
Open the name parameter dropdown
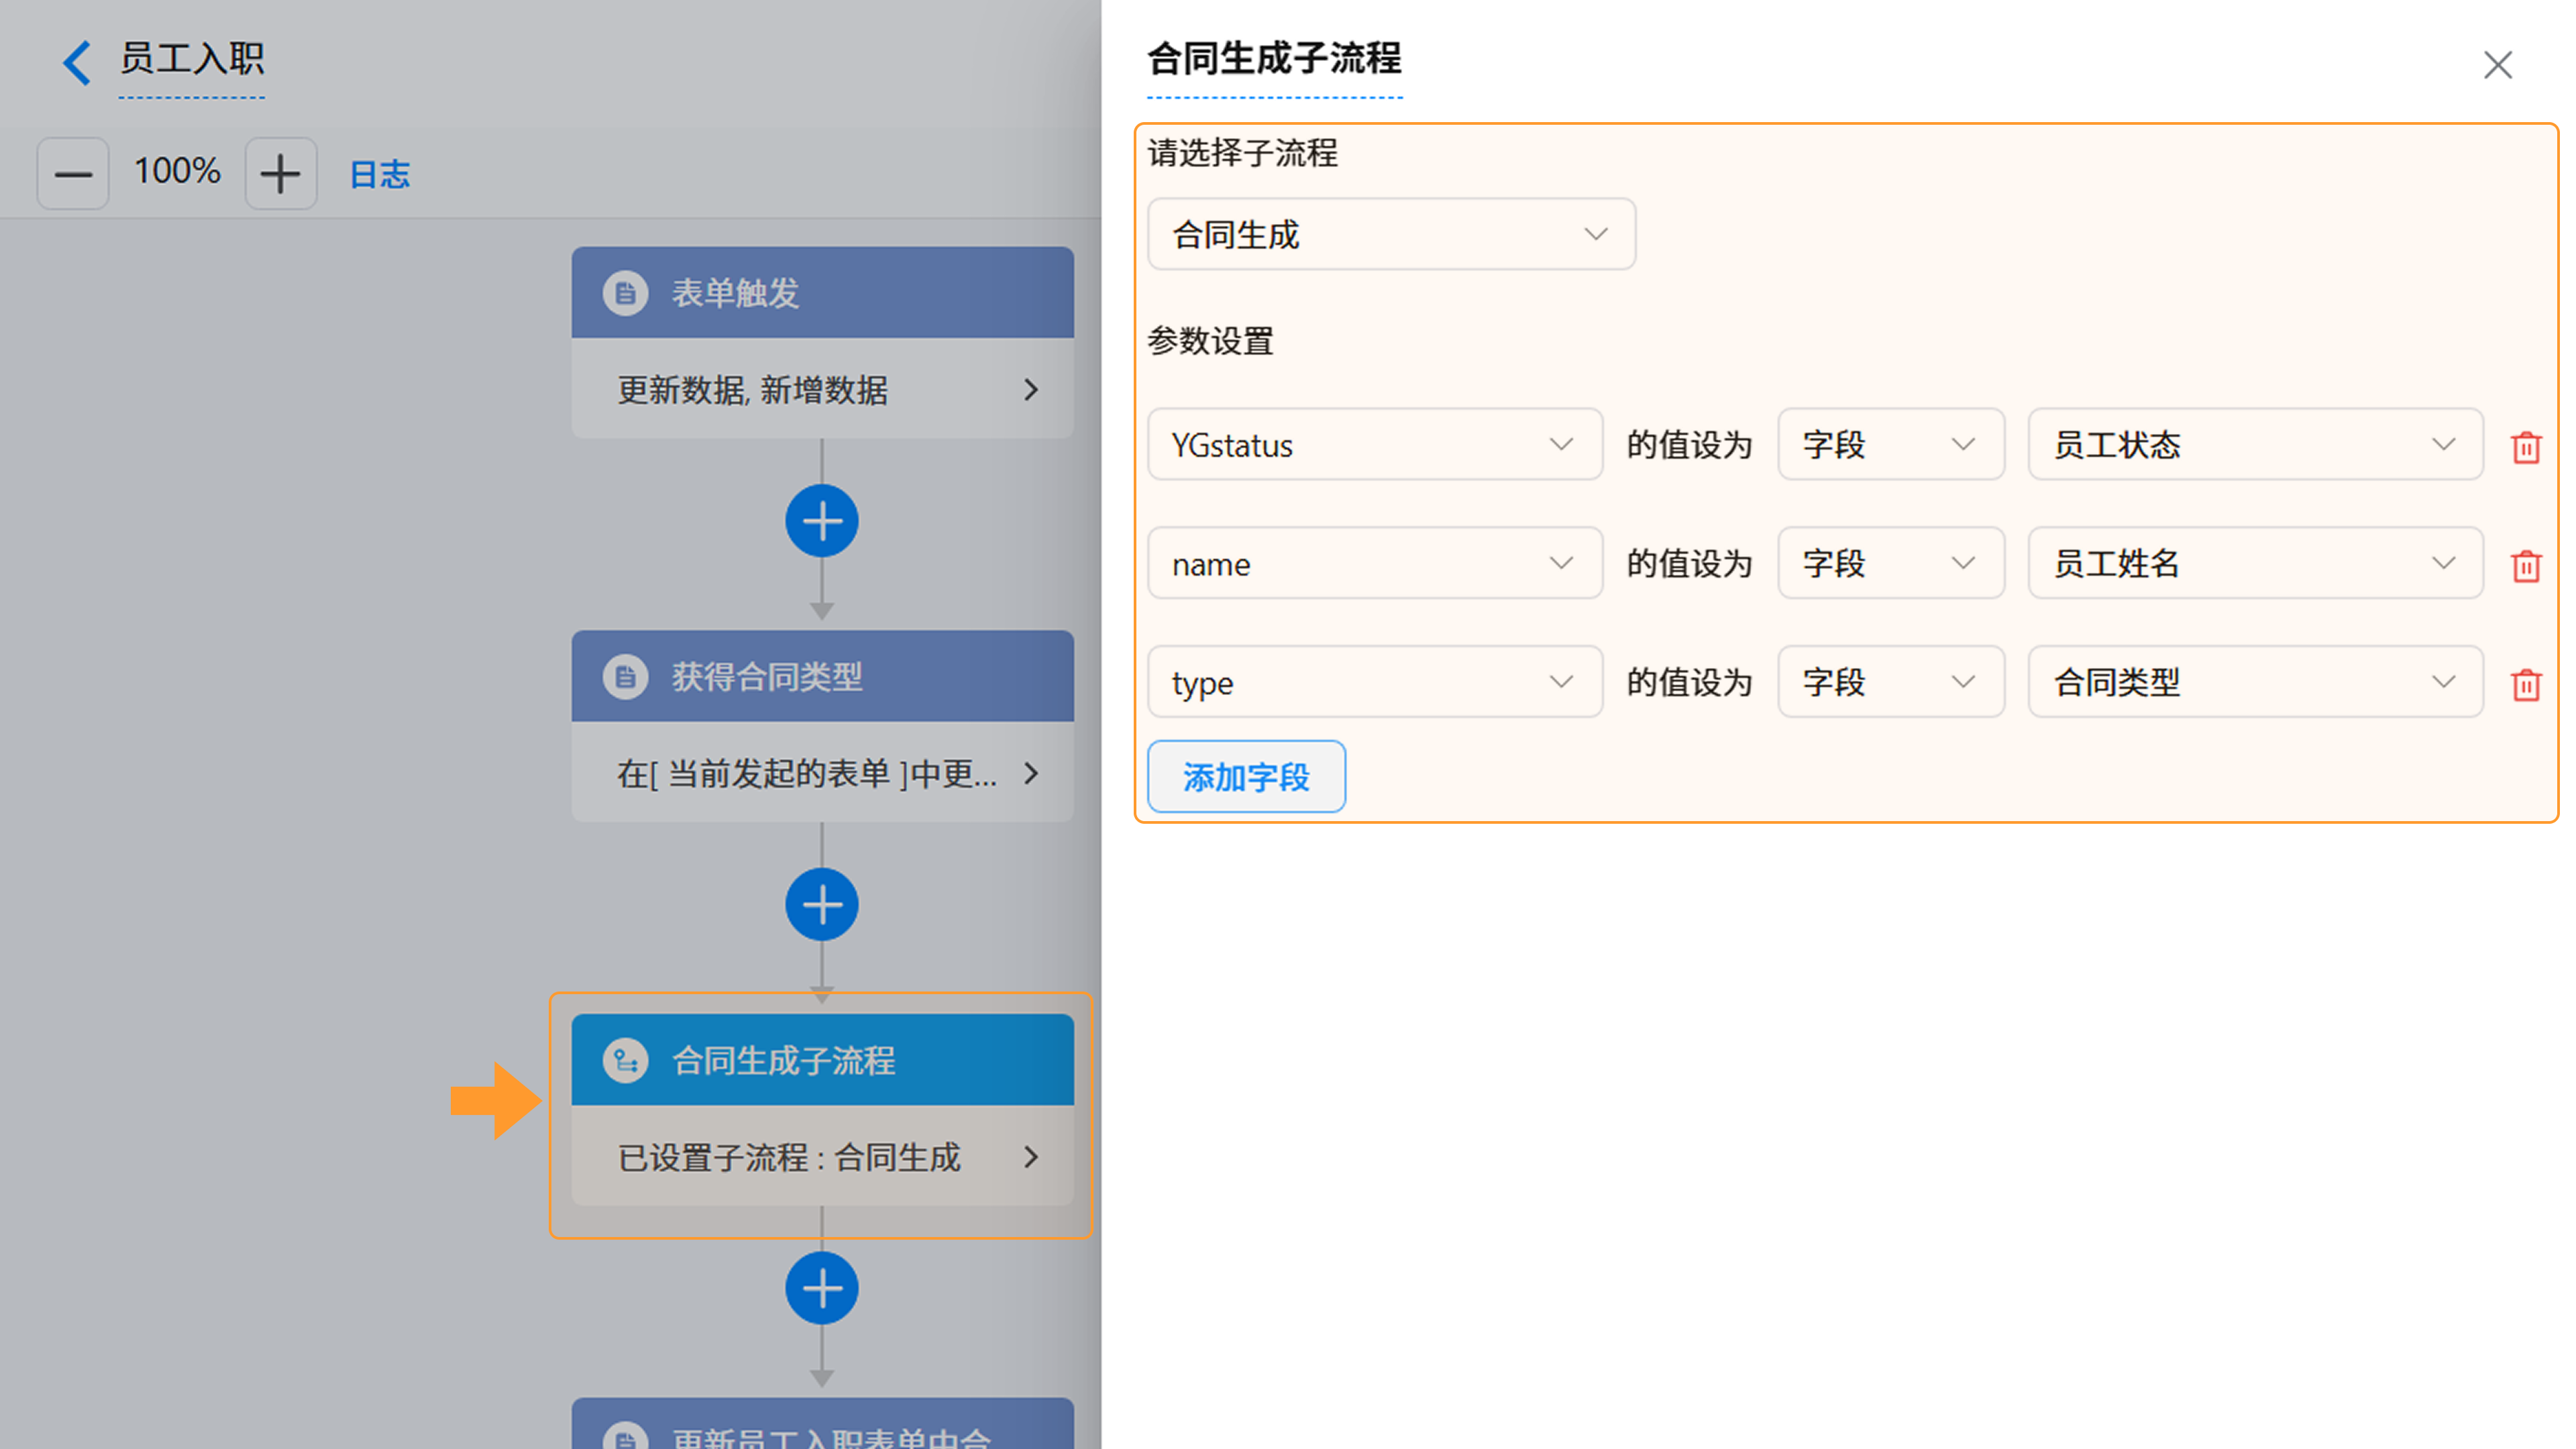coord(1374,563)
